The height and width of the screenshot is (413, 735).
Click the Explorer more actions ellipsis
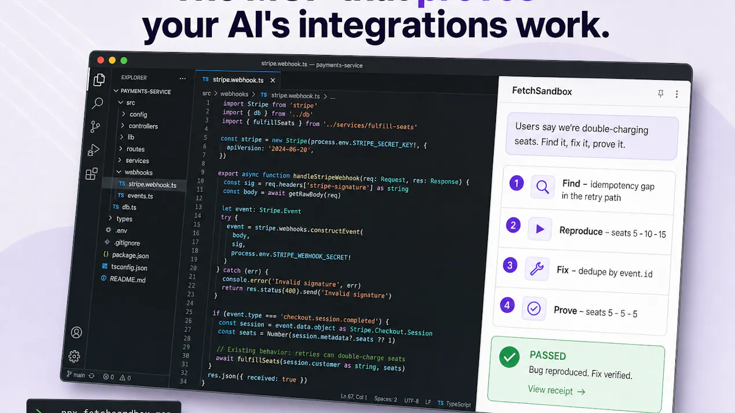tap(183, 79)
